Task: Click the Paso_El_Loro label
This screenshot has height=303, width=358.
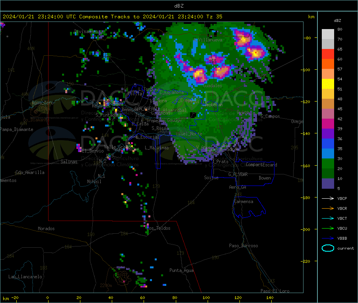Action: tap(275, 291)
